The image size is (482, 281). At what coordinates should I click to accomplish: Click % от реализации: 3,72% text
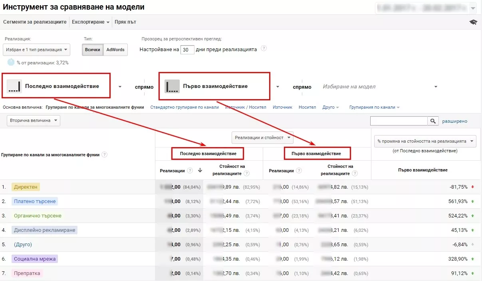click(43, 63)
